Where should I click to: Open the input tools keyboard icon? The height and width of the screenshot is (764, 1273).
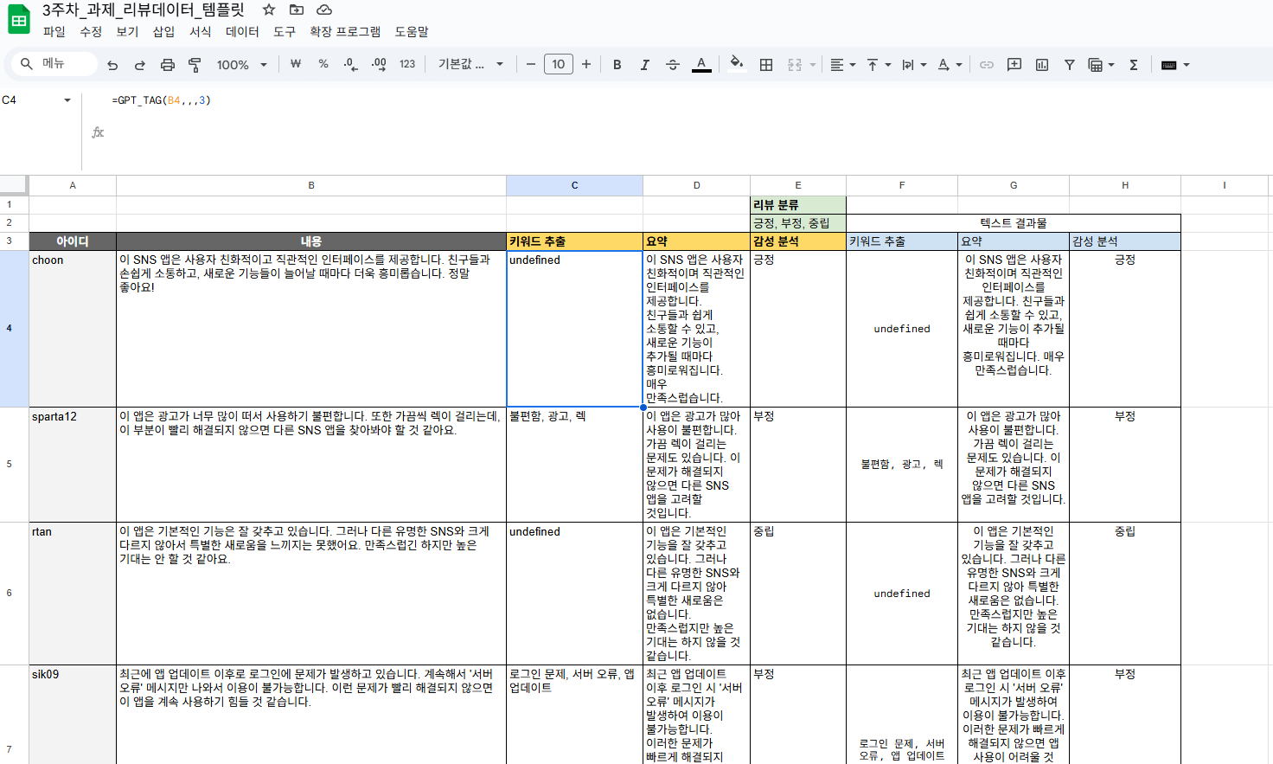(1169, 65)
